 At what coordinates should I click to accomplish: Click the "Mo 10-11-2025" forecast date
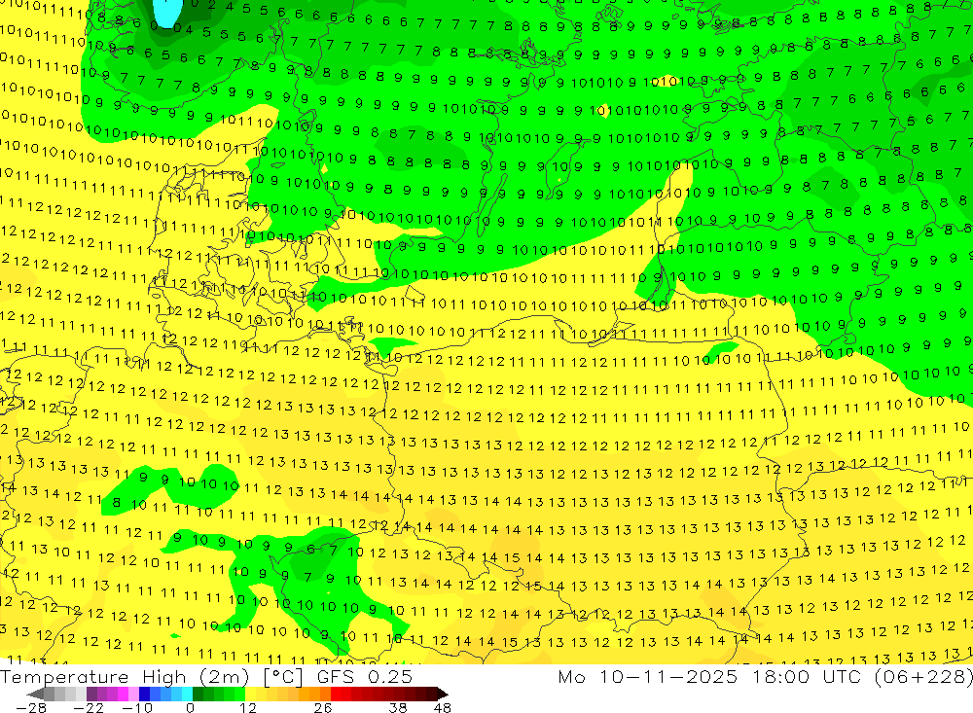[647, 677]
